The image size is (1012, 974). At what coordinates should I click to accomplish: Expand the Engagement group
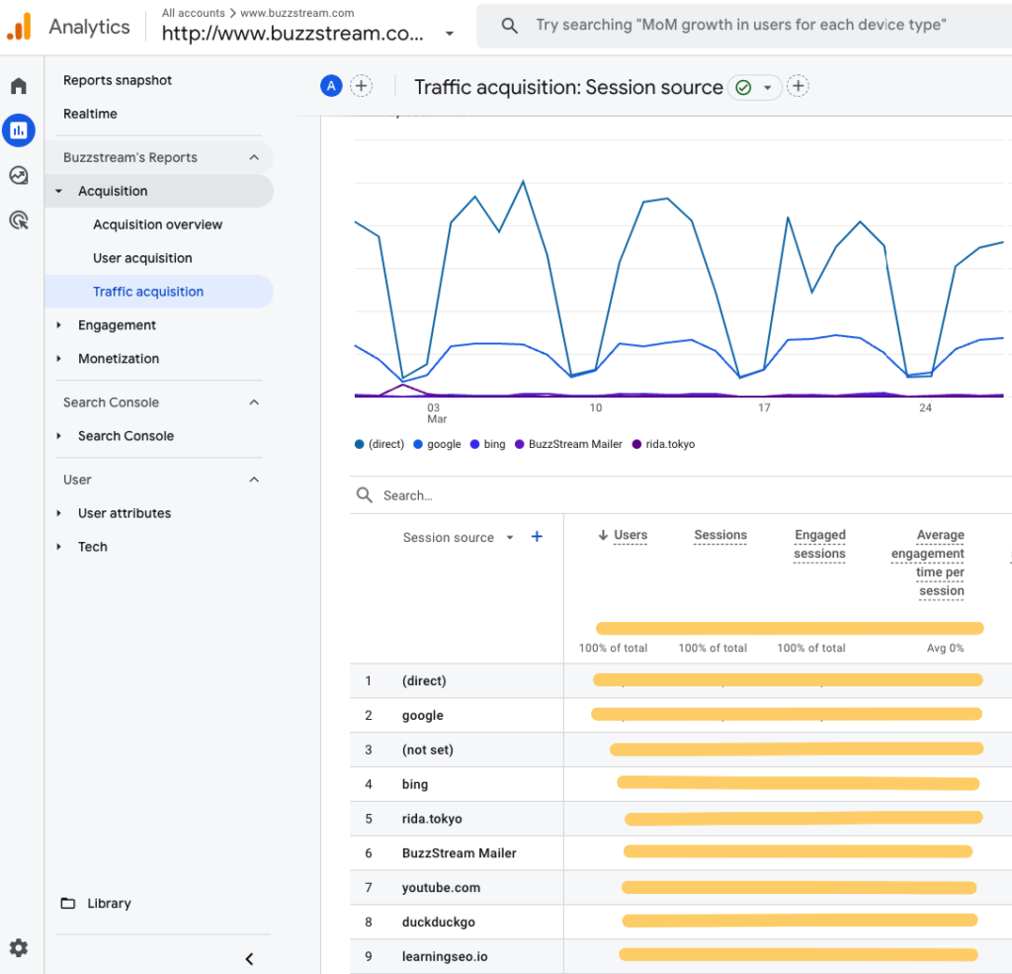pos(58,325)
